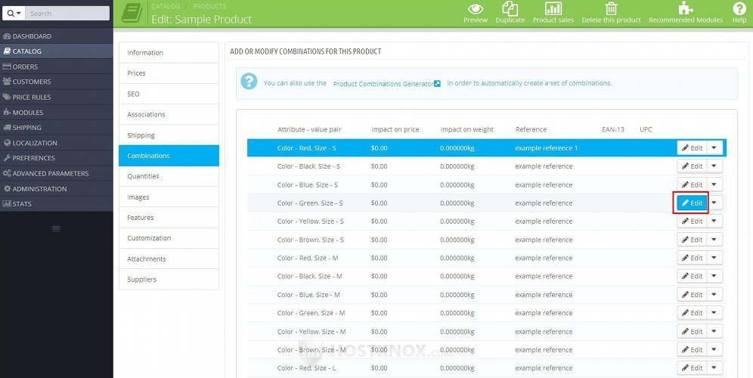753x378 pixels.
Task: Expand dropdown arrow for Red, Size S row
Action: (715, 147)
